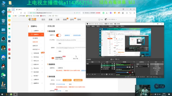This screenshot has height=96, width=172.
Task: Remove scene with the minus icon
Action: 89,74
